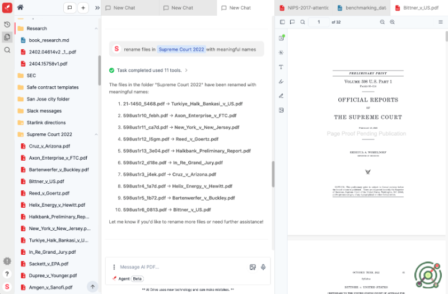This screenshot has height=294, width=448.
Task: Collapse the Supreme Court 2022 folder
Action: (x=96, y=134)
